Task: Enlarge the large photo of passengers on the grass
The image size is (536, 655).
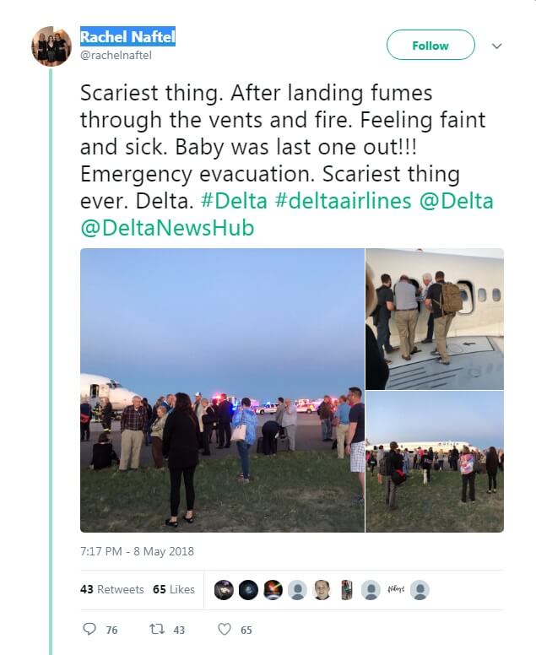Action: tap(222, 390)
